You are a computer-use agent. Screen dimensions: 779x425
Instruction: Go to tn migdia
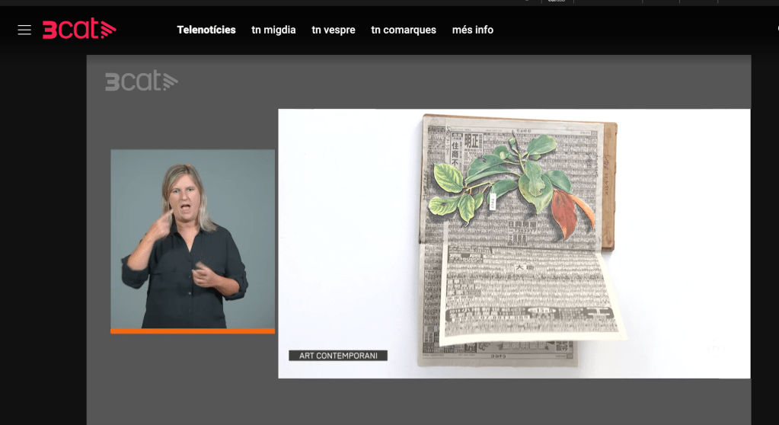[x=273, y=30]
